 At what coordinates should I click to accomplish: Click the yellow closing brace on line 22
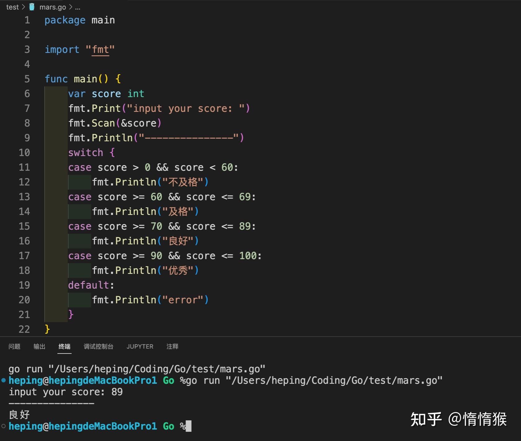coord(48,329)
